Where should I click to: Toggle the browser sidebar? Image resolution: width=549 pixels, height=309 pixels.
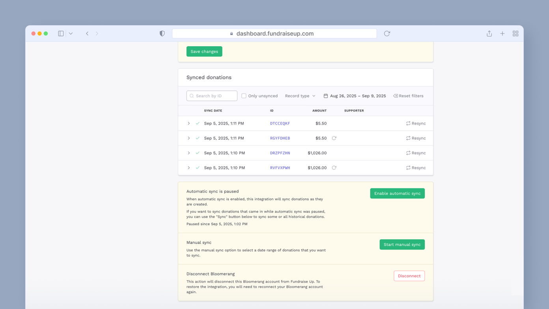[x=61, y=34]
